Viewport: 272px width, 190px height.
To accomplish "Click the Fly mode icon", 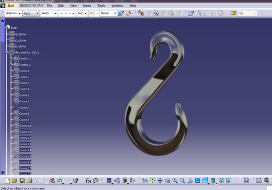I will pyautogui.click(x=145, y=181).
